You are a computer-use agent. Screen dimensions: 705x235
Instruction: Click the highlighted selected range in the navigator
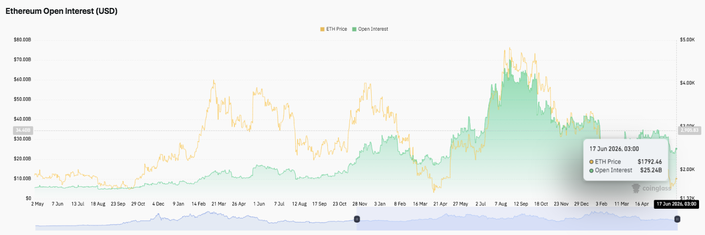(x=517, y=219)
